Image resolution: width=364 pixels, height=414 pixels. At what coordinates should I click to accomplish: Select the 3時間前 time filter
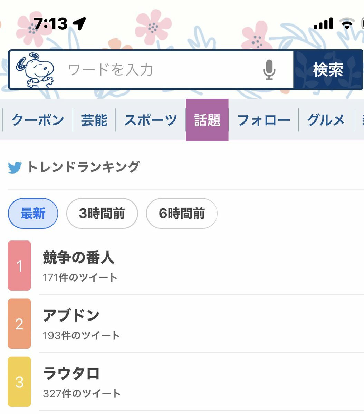(x=102, y=214)
